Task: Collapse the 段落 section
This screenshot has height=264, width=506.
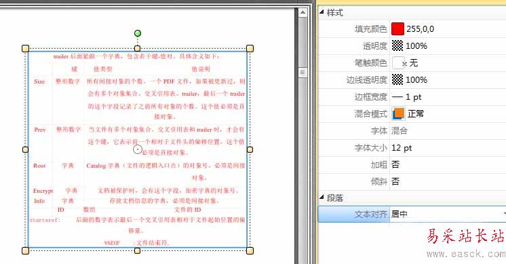Action: [322, 197]
